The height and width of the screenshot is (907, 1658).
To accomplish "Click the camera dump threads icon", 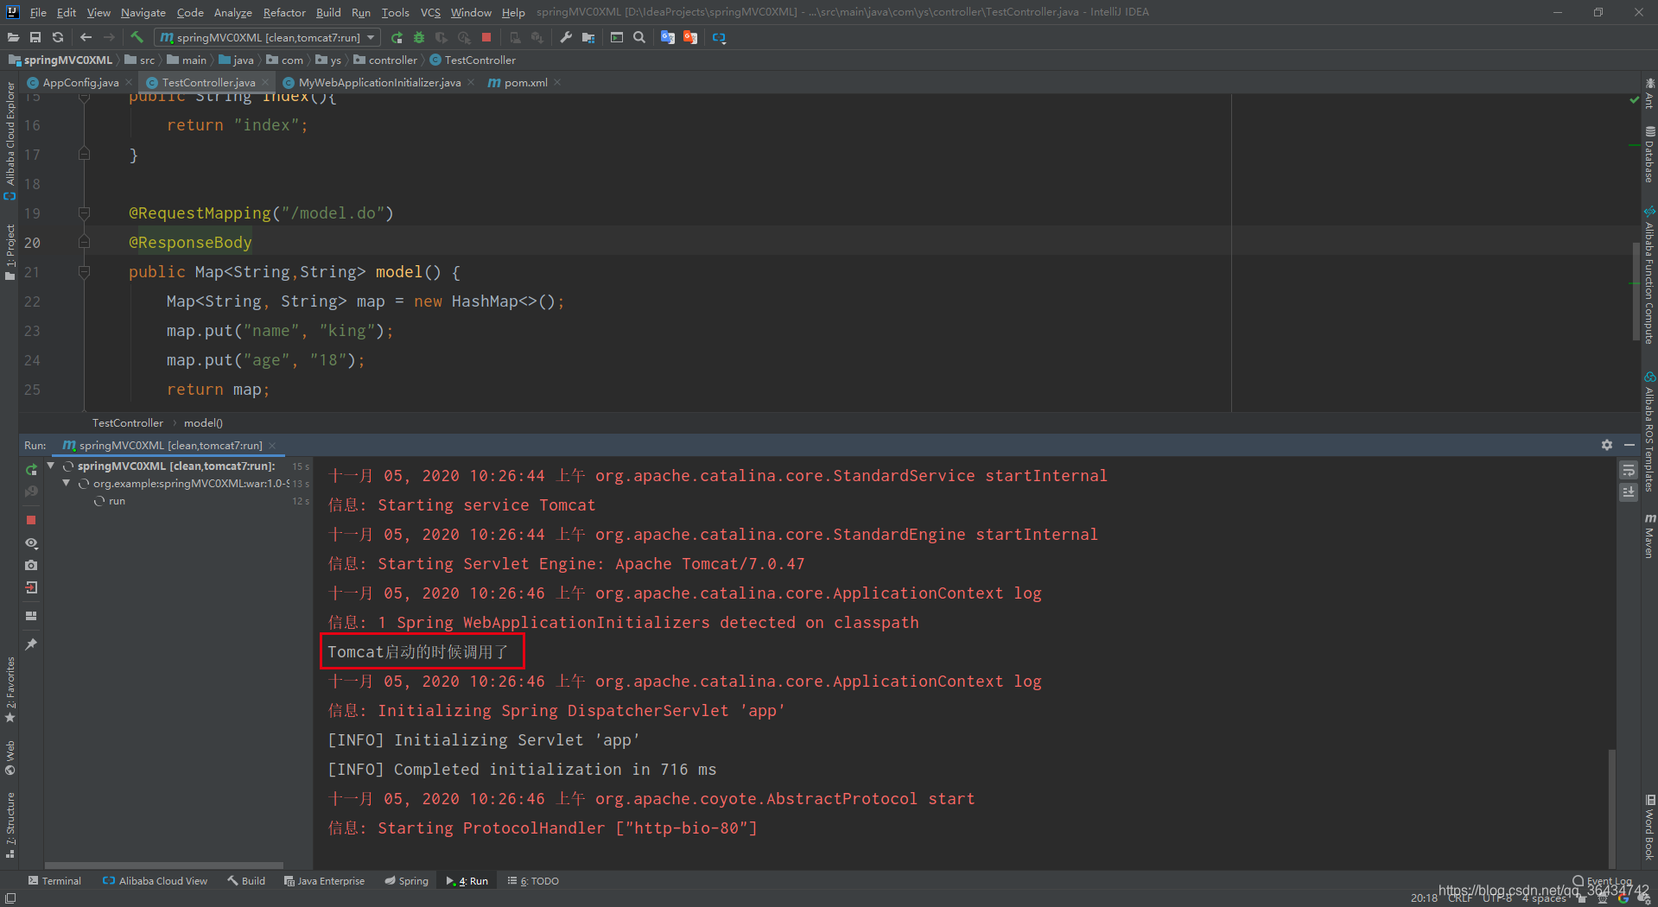I will click(x=31, y=565).
